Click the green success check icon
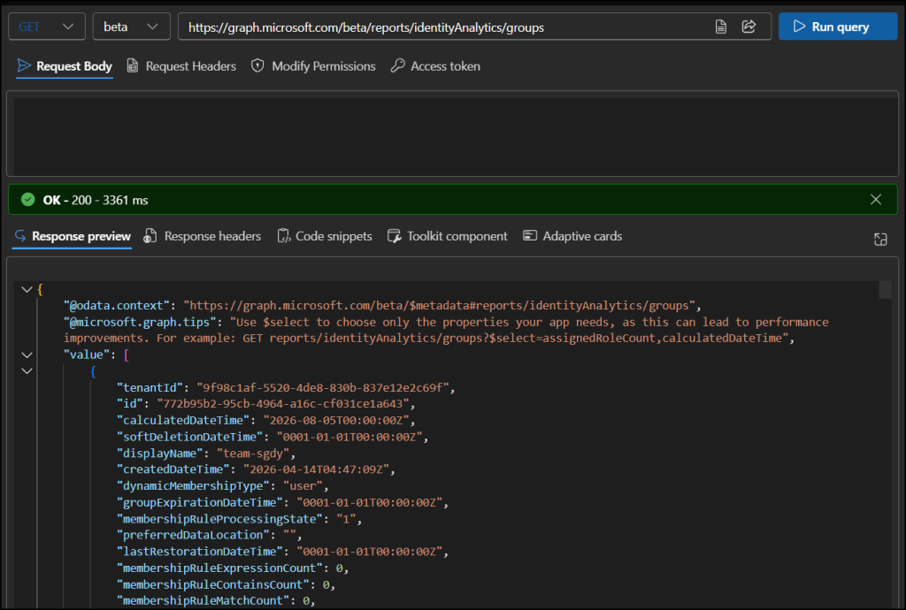The width and height of the screenshot is (906, 610). coord(27,200)
